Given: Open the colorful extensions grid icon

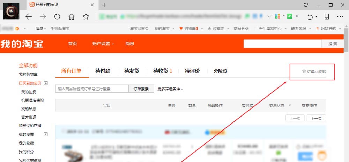Looking at the screenshot, I should click(x=277, y=16).
